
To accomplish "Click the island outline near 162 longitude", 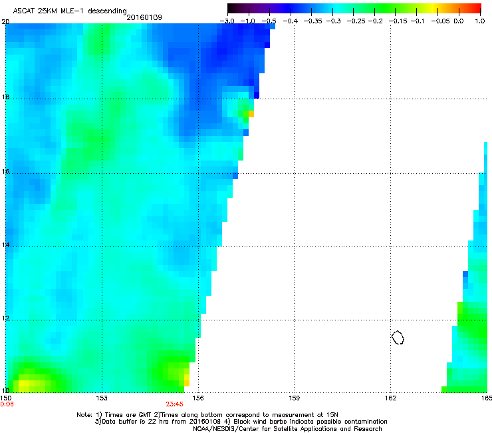I will click(398, 337).
